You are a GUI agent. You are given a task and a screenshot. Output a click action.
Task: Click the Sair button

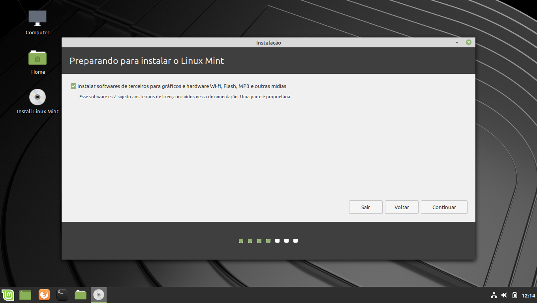366,207
